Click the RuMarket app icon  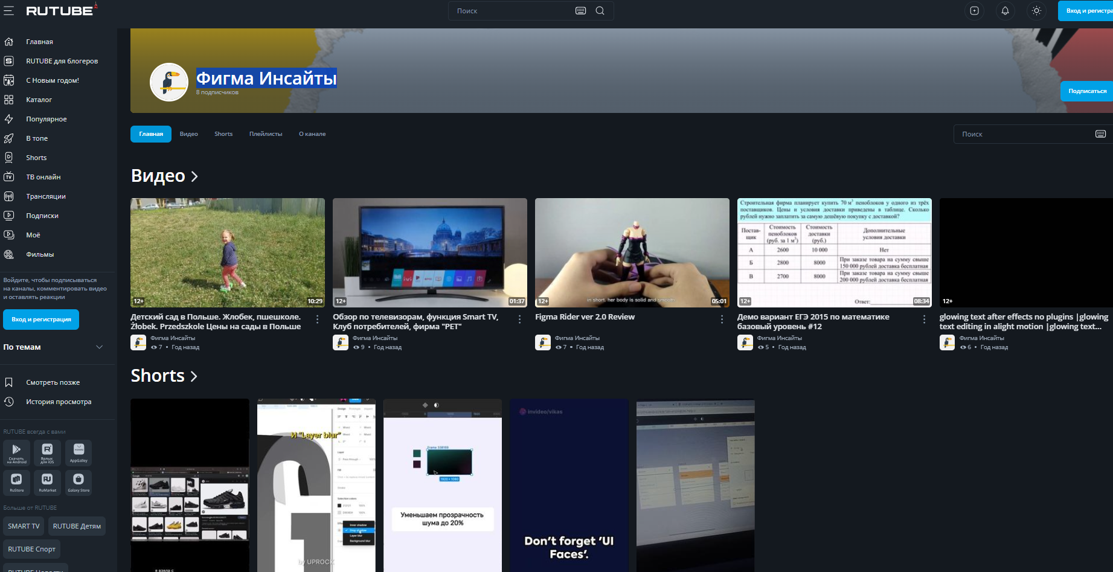click(x=47, y=482)
